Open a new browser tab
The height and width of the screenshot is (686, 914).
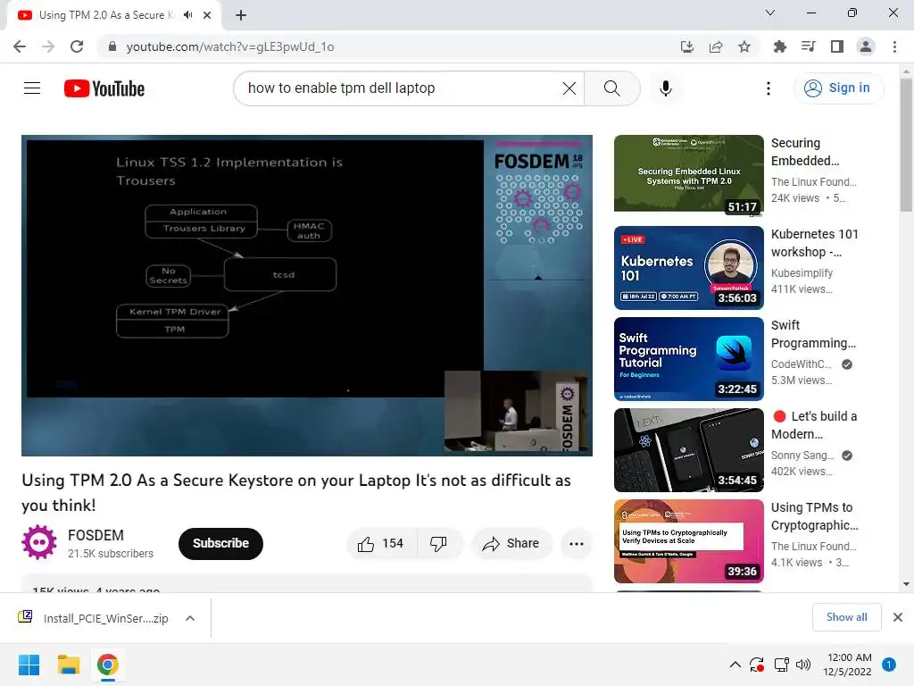click(241, 15)
